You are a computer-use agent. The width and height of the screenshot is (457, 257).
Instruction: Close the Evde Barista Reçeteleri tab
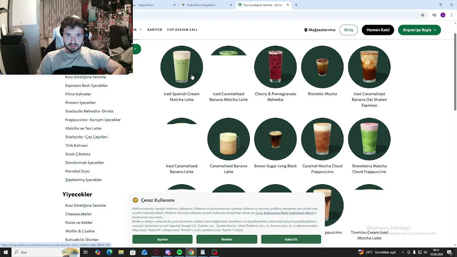[x=231, y=5]
